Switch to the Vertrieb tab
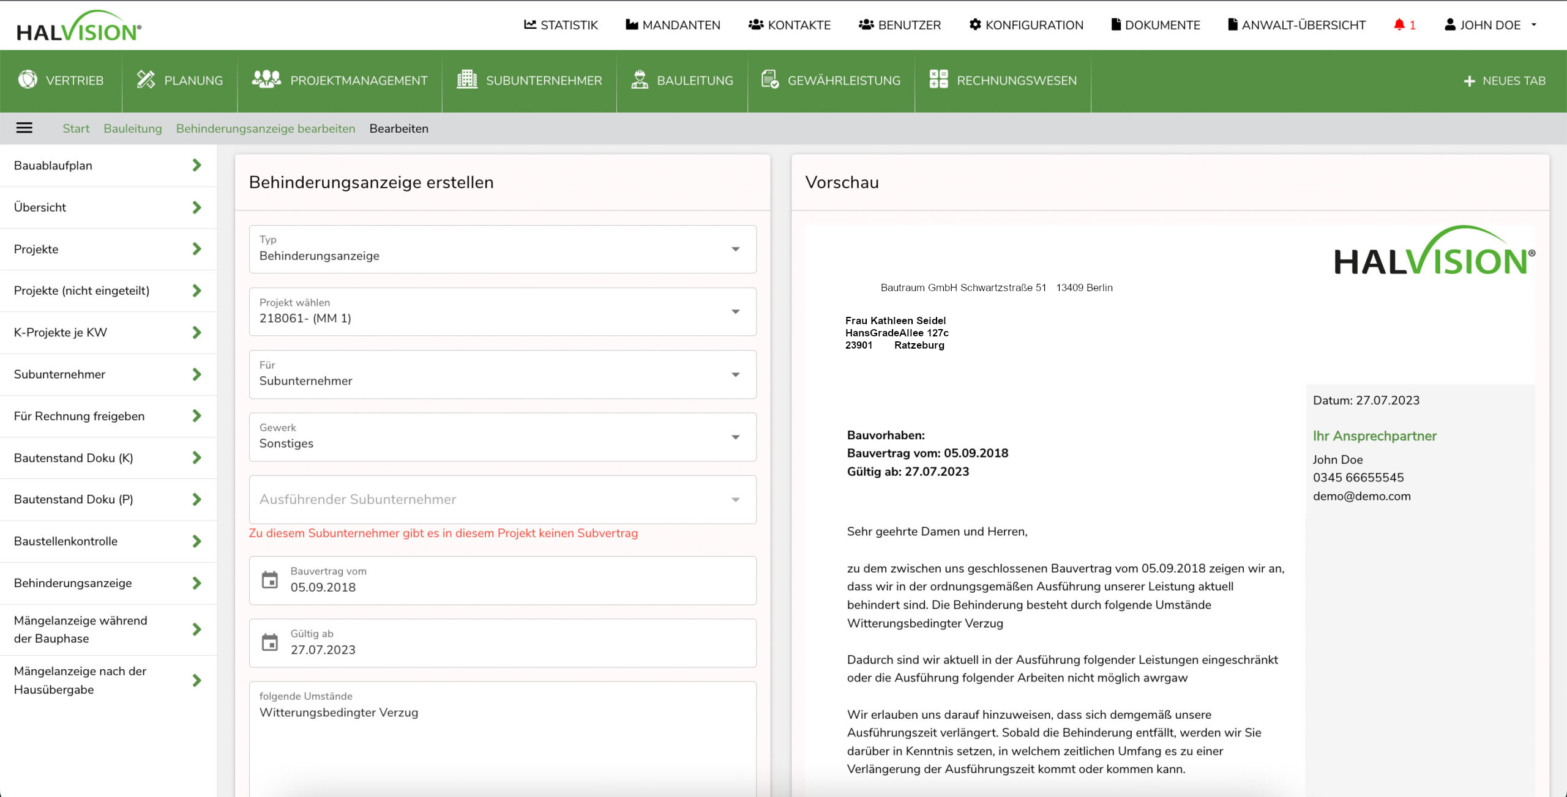The width and height of the screenshot is (1567, 797). 61,81
